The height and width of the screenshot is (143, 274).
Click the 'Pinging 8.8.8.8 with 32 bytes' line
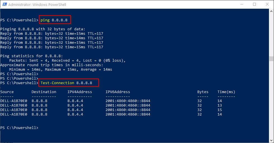click(x=43, y=29)
